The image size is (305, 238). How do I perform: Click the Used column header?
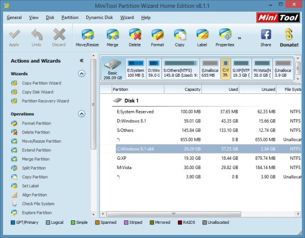click(220, 89)
